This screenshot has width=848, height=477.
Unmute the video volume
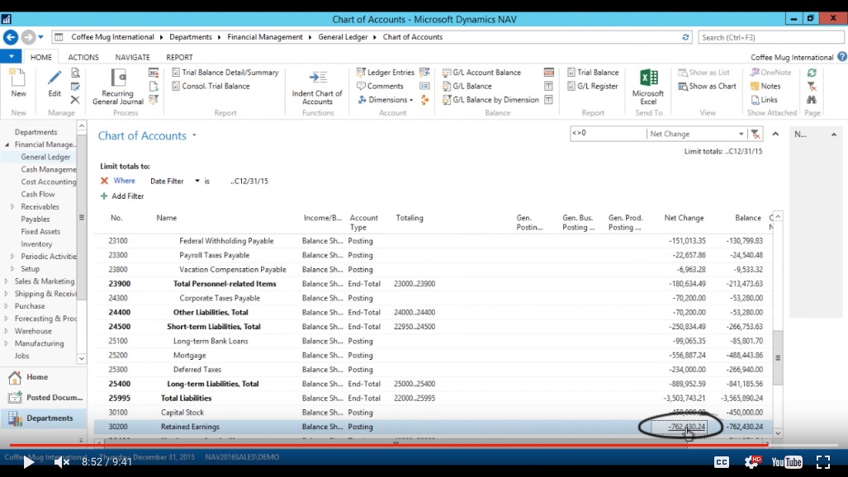coord(62,462)
